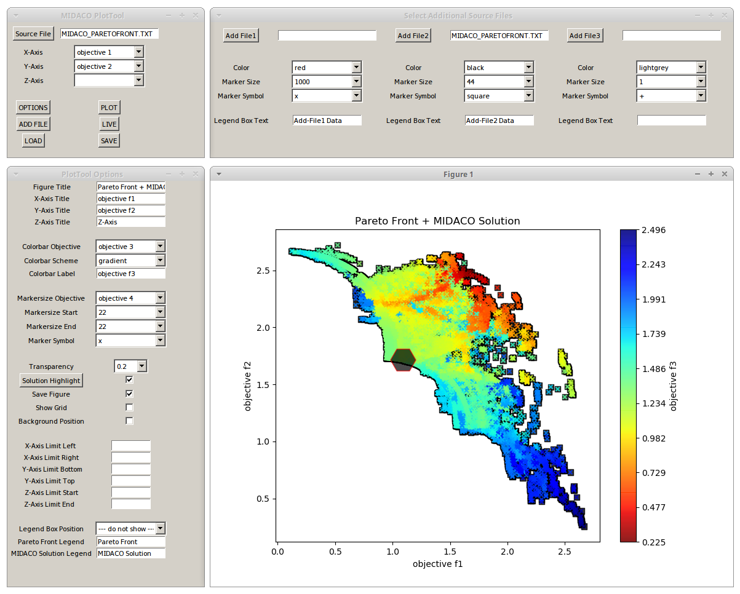740x594 pixels.
Task: Open File2 Marker Symbol dropdown showing square
Action: (x=499, y=96)
